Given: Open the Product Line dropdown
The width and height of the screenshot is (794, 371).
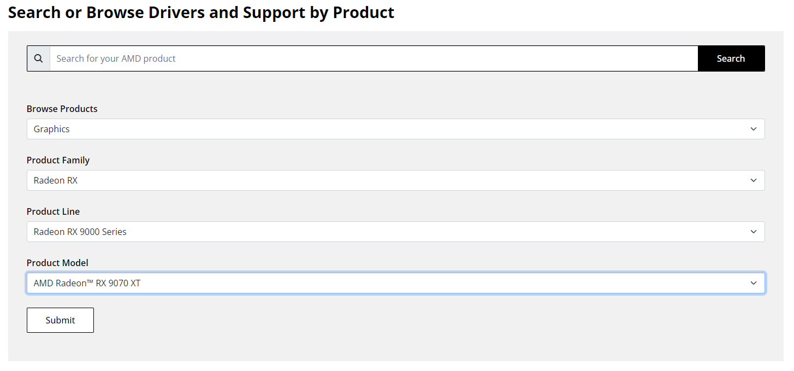Looking at the screenshot, I should [395, 232].
